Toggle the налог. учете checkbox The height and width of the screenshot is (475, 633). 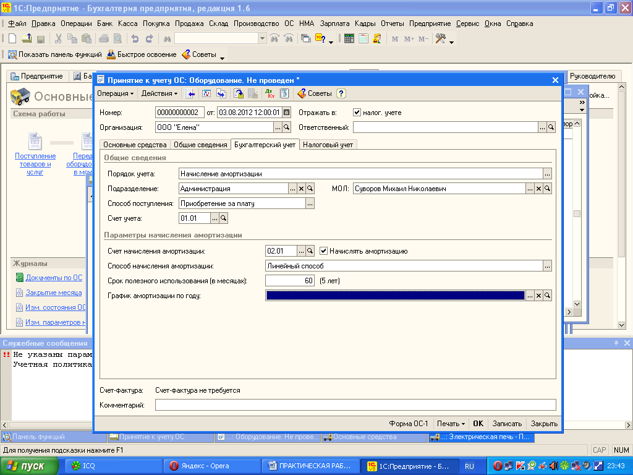point(357,113)
